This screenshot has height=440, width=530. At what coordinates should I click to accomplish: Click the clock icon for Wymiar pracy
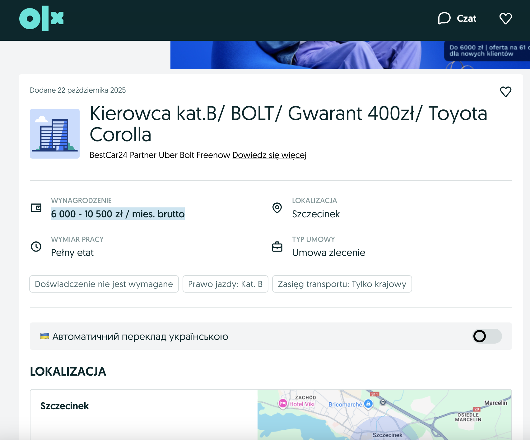point(36,247)
